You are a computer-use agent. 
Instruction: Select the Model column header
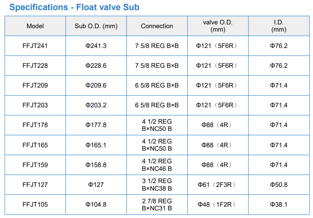click(x=35, y=26)
